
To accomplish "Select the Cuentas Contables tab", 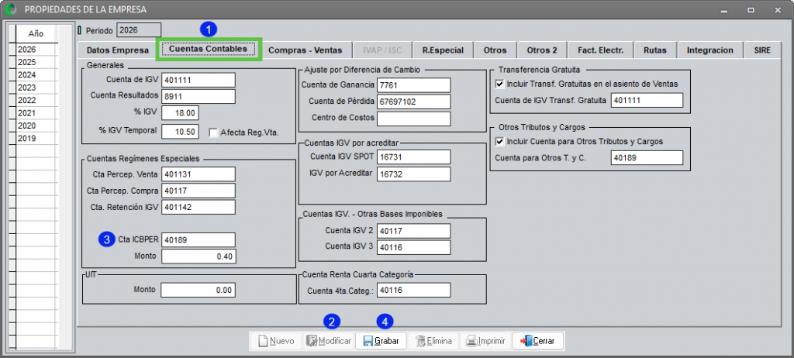I will [208, 50].
